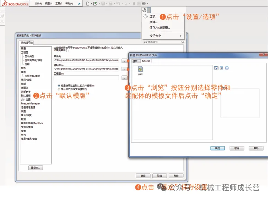The width and height of the screenshot is (268, 198).
Task: Select 文件位置 in the options tree
Action: point(26,100)
